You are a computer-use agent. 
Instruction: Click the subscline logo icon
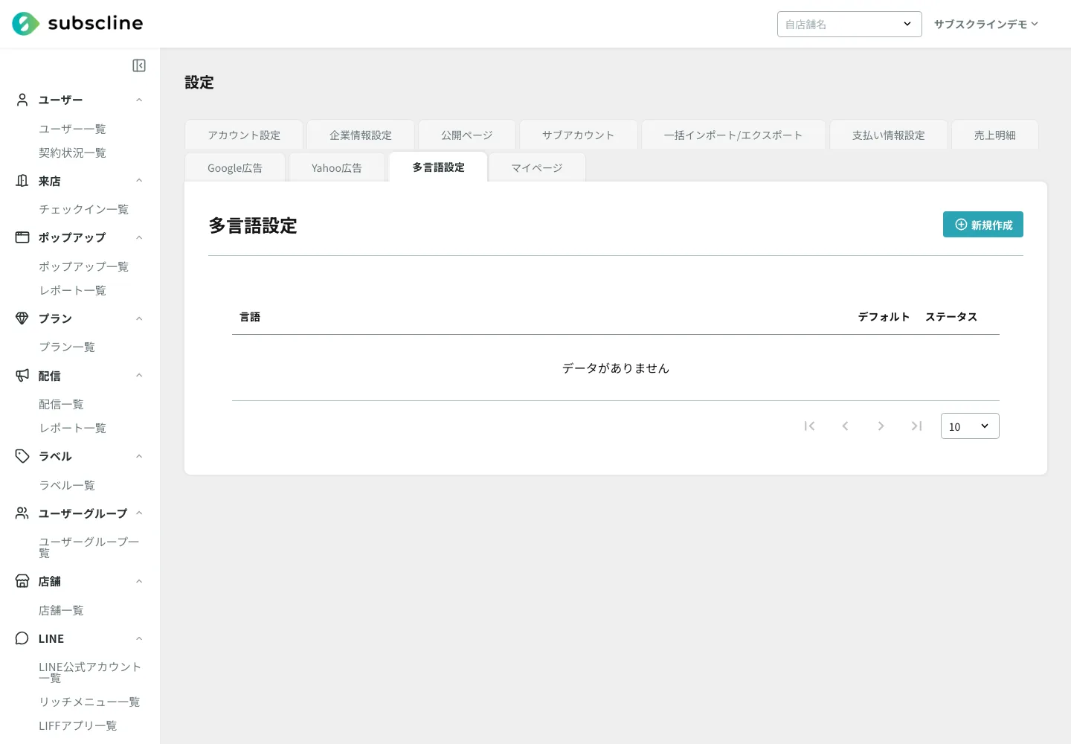point(26,24)
